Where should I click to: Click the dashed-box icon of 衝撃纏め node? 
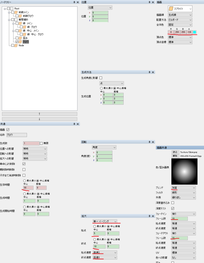pyautogui.click(x=16, y=20)
